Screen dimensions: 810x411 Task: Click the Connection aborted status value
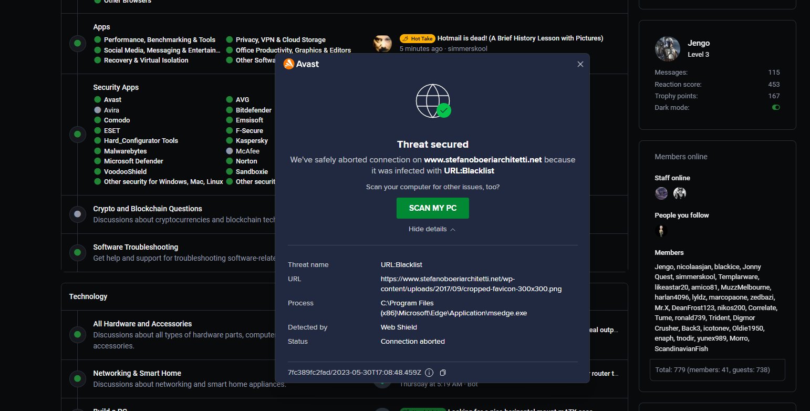click(x=413, y=342)
